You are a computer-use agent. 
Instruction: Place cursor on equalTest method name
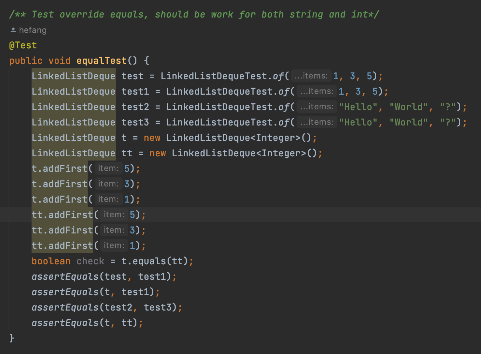(x=101, y=61)
